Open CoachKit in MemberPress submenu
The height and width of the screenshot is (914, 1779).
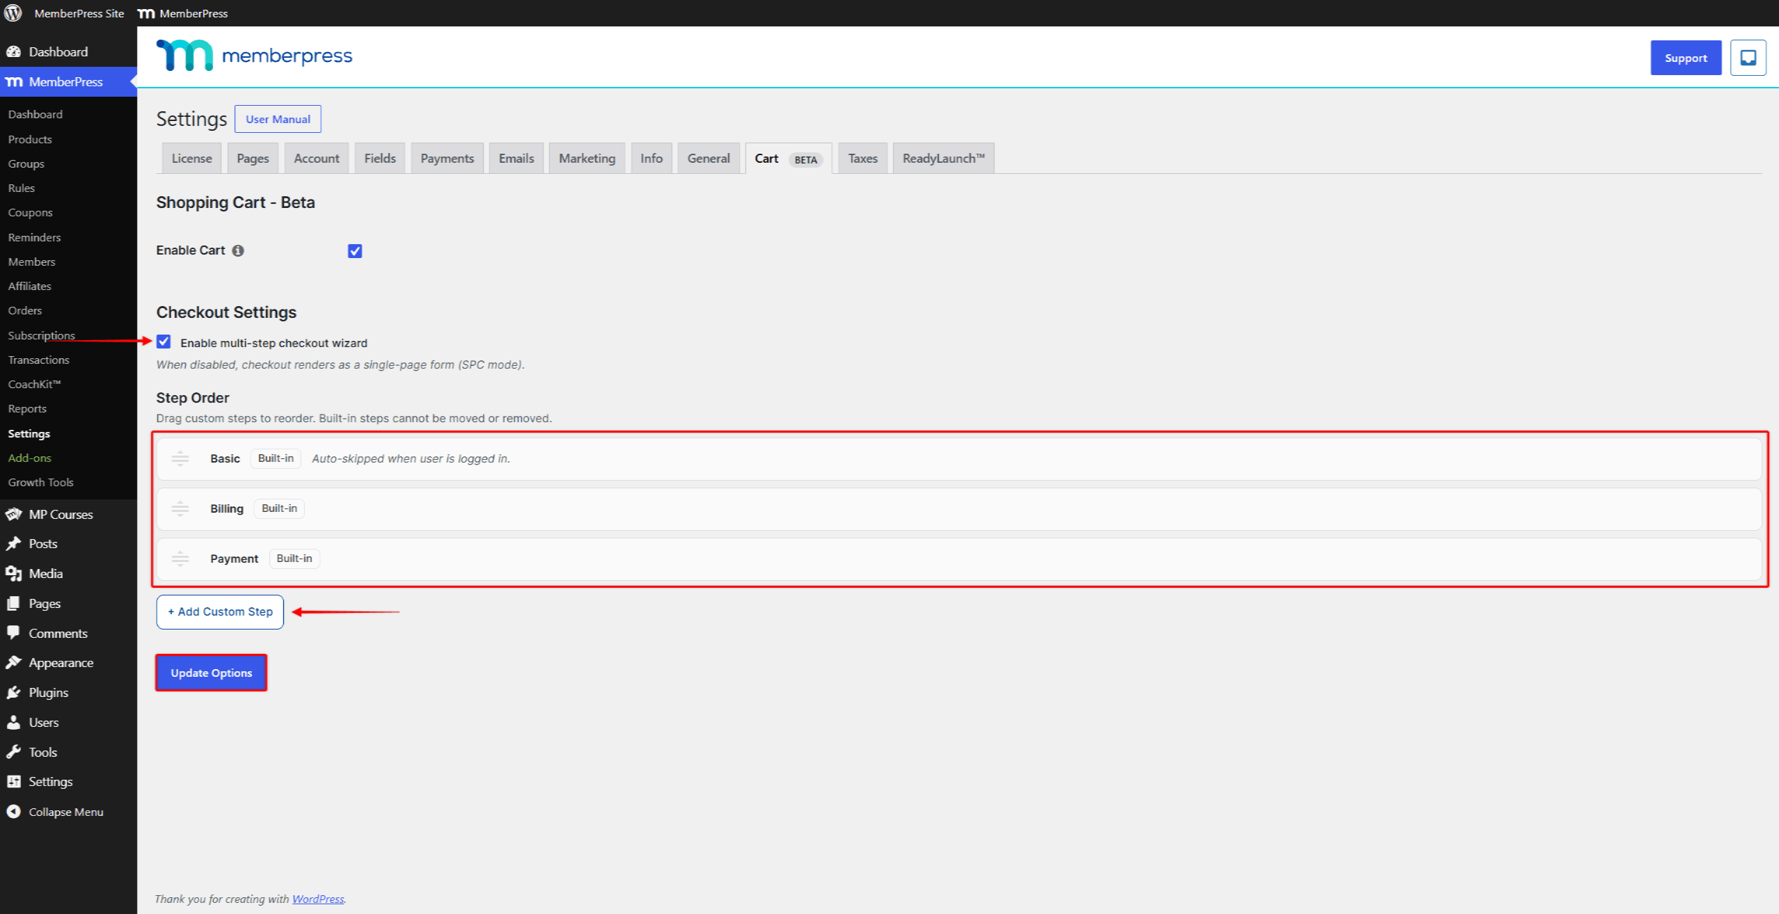(35, 384)
